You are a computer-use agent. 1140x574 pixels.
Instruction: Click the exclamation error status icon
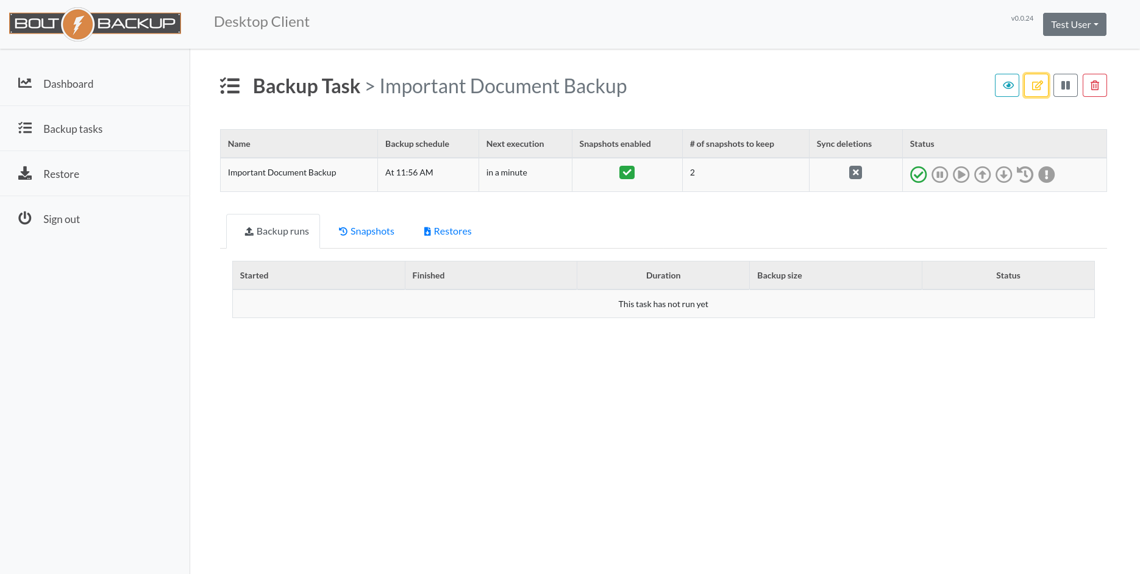(x=1046, y=175)
